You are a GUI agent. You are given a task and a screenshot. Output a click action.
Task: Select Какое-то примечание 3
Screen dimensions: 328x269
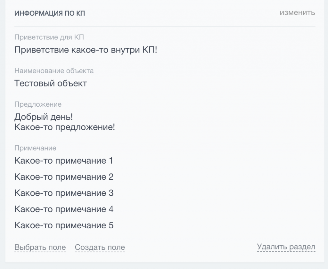click(63, 193)
